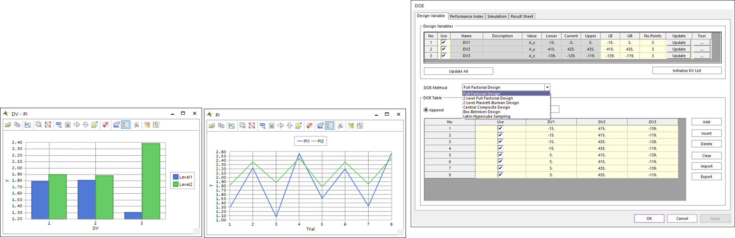Click the LB cell for DV2
Image resolution: width=735 pixels, height=238 pixels.
pyautogui.click(x=610, y=49)
